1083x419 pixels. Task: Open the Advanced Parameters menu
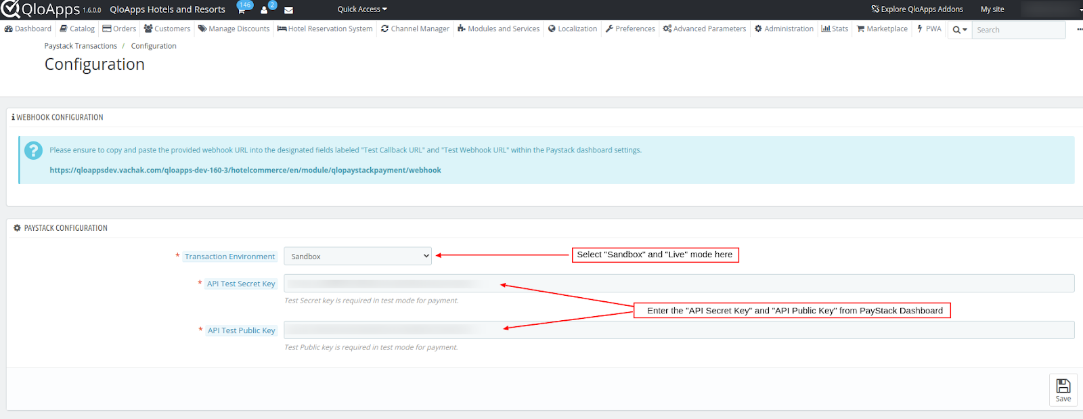point(705,29)
